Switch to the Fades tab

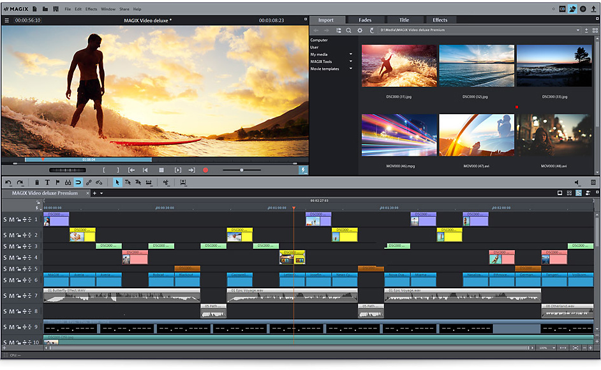coord(365,20)
